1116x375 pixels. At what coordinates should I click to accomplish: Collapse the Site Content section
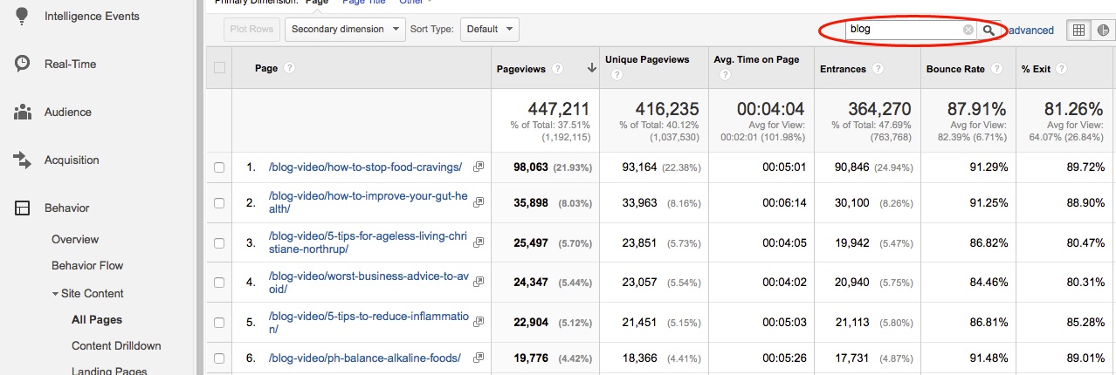pyautogui.click(x=56, y=294)
